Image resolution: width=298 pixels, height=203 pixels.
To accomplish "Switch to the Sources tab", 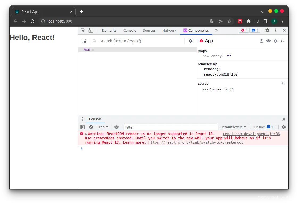I will (x=149, y=30).
